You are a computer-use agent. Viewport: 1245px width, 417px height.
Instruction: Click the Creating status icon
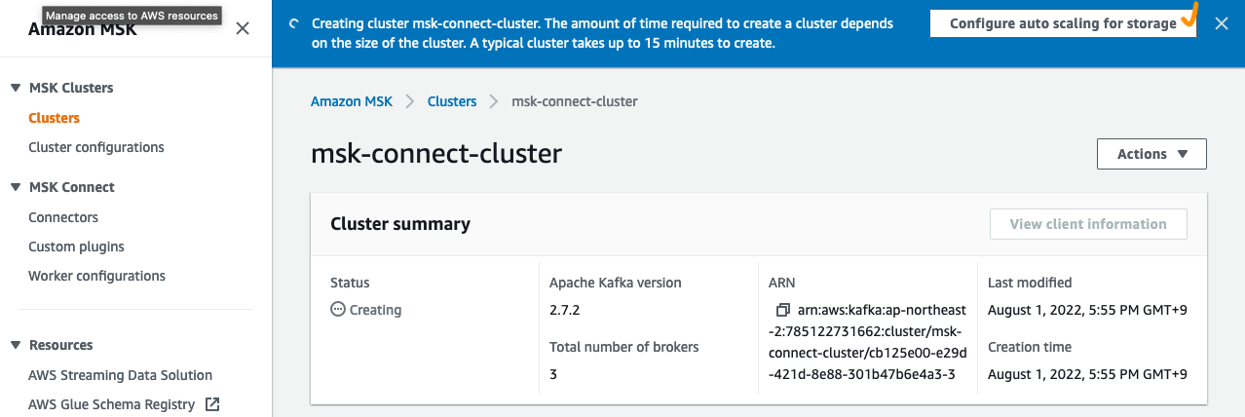[x=338, y=310]
